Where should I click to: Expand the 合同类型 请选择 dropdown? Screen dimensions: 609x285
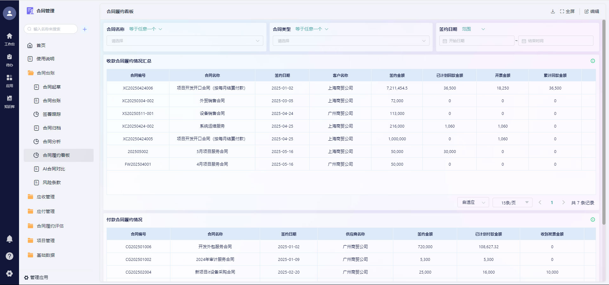click(351, 41)
